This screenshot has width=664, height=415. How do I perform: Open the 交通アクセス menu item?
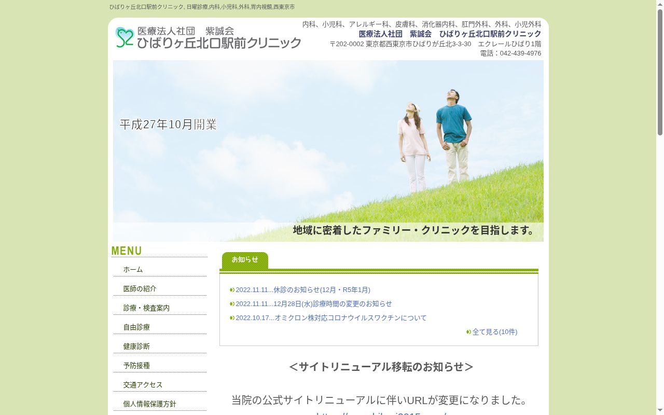tap(160, 384)
